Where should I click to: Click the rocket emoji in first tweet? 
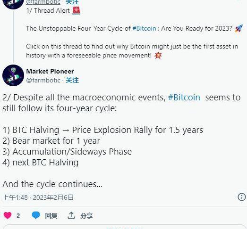238,28
